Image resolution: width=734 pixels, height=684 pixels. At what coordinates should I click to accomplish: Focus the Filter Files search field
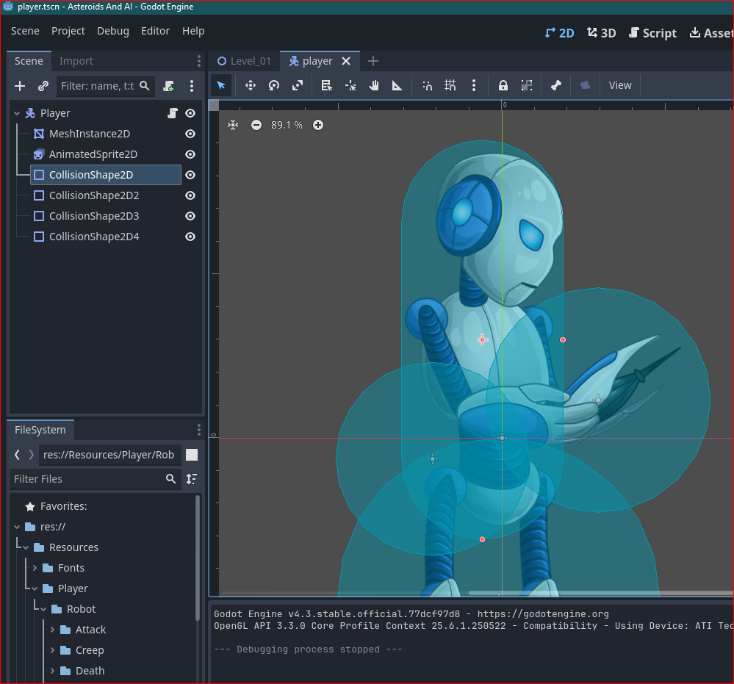point(95,479)
